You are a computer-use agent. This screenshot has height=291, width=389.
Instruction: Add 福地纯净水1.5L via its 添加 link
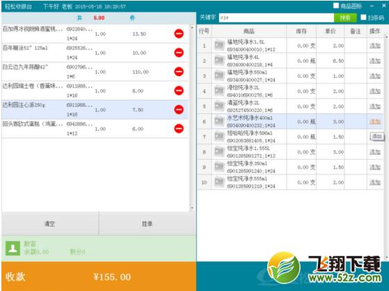[x=375, y=46]
